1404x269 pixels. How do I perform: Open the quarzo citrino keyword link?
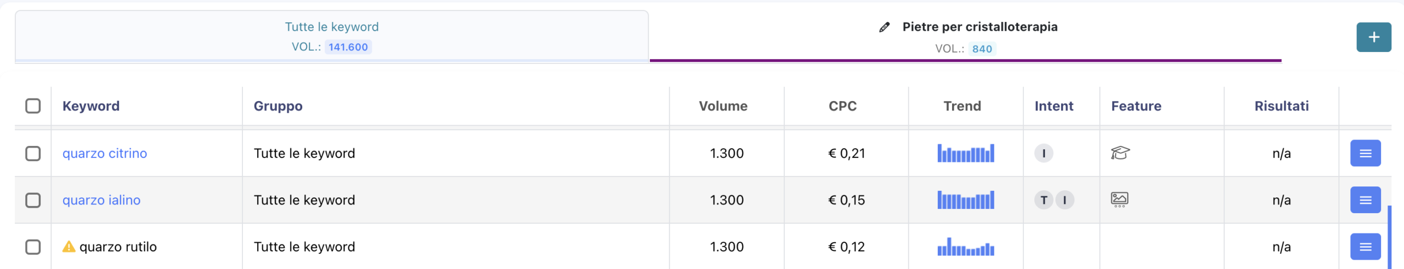[x=105, y=154]
